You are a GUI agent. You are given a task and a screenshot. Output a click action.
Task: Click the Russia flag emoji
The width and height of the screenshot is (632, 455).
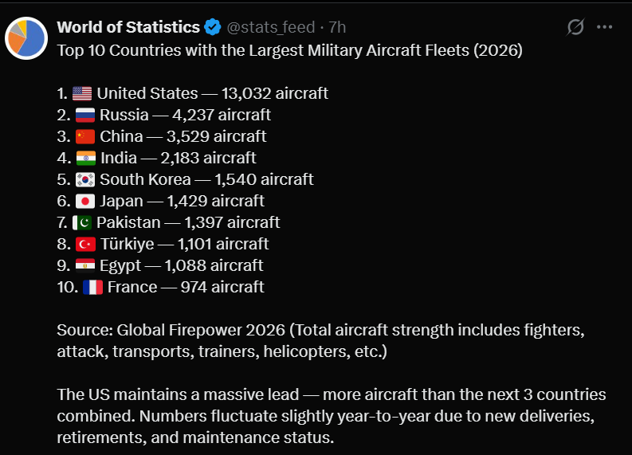point(85,115)
